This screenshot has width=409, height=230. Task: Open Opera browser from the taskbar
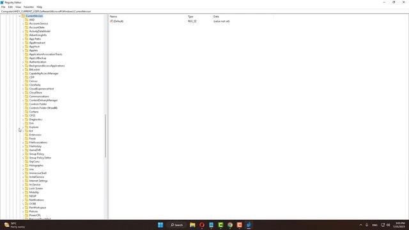[x=202, y=225]
